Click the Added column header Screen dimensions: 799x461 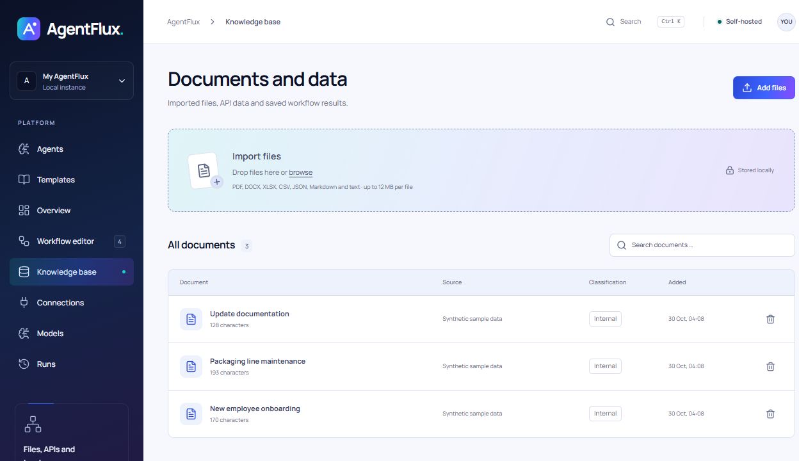click(x=677, y=282)
